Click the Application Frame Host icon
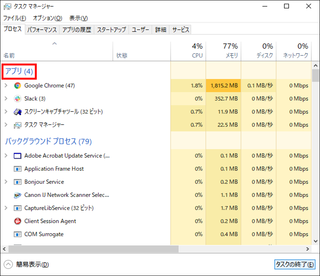 tap(18, 169)
